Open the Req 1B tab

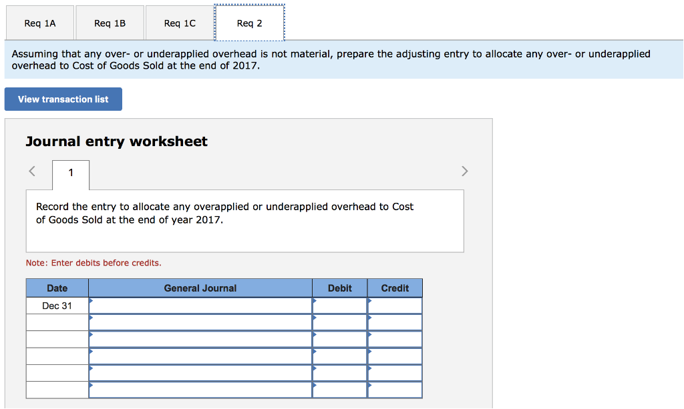coord(110,23)
